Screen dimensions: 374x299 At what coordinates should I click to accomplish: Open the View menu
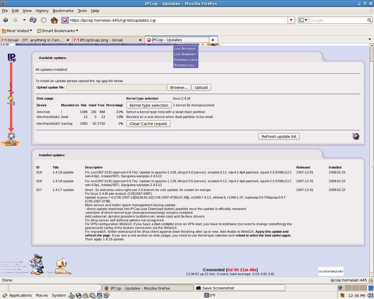tap(27, 11)
